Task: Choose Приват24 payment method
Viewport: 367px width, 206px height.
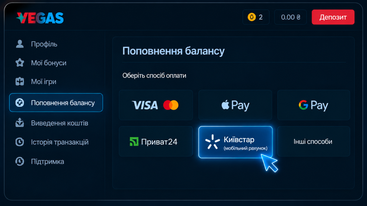Action: [x=156, y=141]
